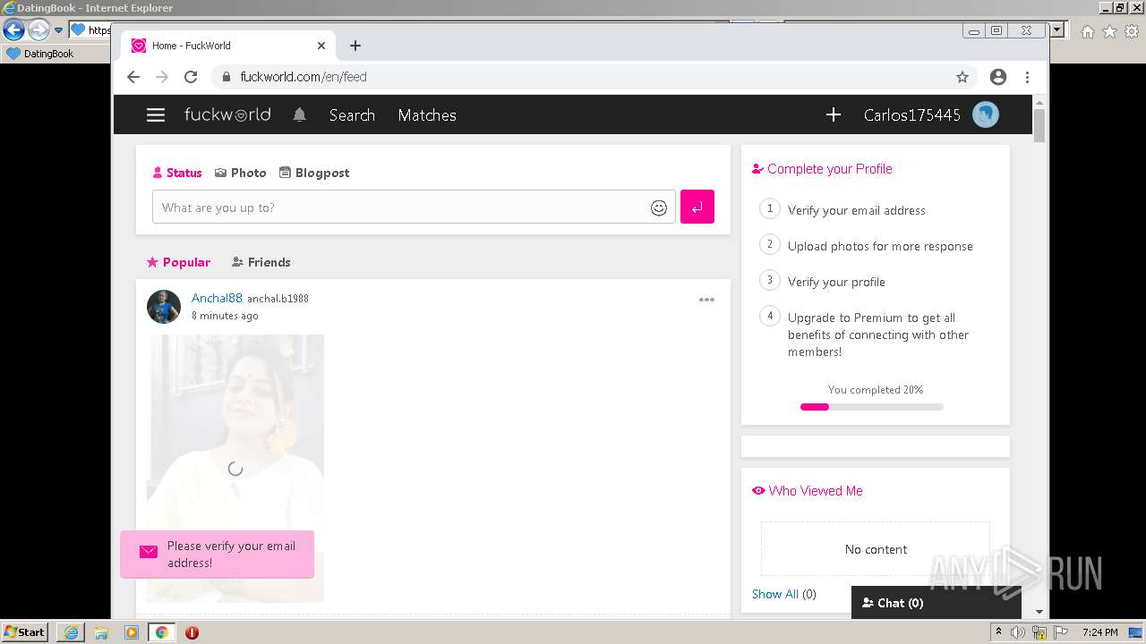Click the Action Center flag tray icon
The height and width of the screenshot is (644, 1146).
pos(1061,632)
